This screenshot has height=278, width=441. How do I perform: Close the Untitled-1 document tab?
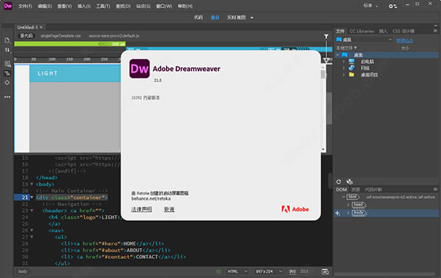[41, 27]
